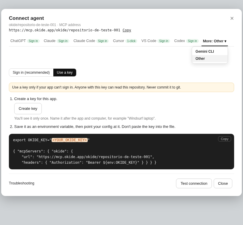Click the MCP address URL text
The width and height of the screenshot is (243, 225).
point(65,30)
